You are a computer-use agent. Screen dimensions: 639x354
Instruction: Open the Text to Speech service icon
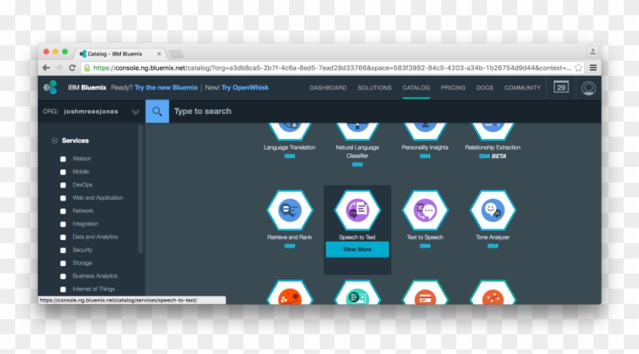tap(424, 210)
